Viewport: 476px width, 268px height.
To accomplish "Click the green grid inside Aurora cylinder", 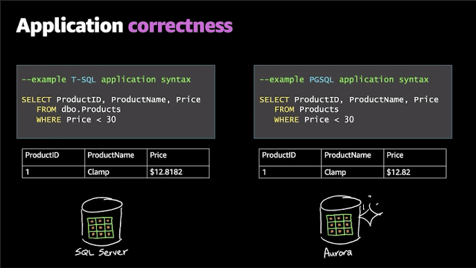I will pyautogui.click(x=340, y=224).
